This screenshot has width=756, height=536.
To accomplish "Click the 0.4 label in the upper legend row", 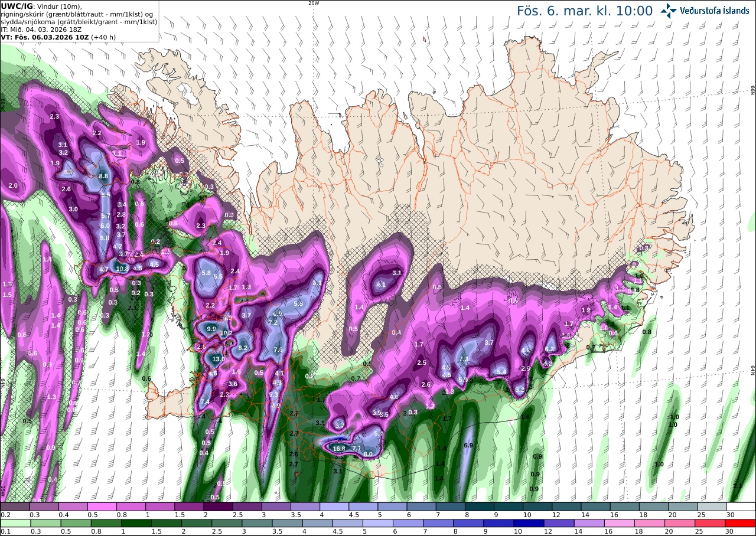I will 63,515.
